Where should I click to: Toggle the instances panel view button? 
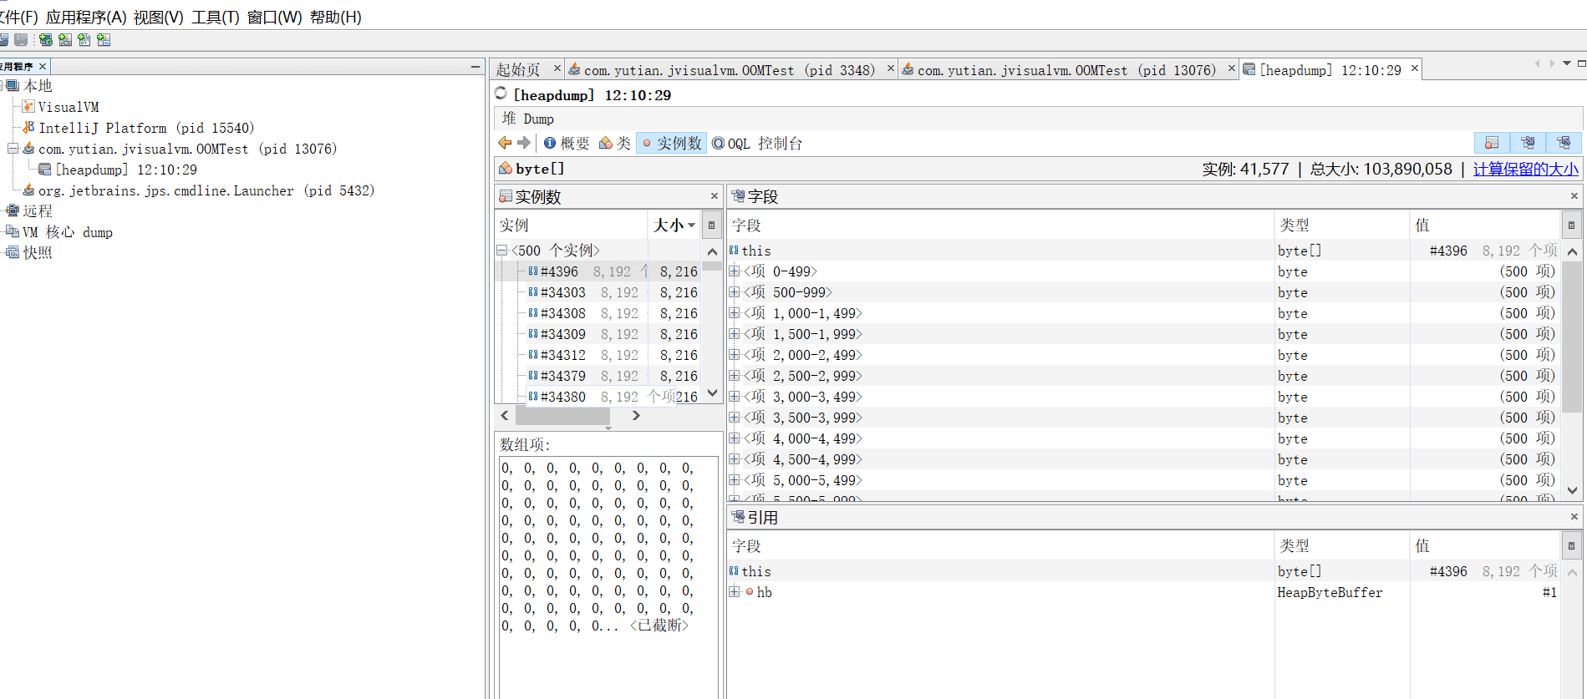tap(1492, 143)
